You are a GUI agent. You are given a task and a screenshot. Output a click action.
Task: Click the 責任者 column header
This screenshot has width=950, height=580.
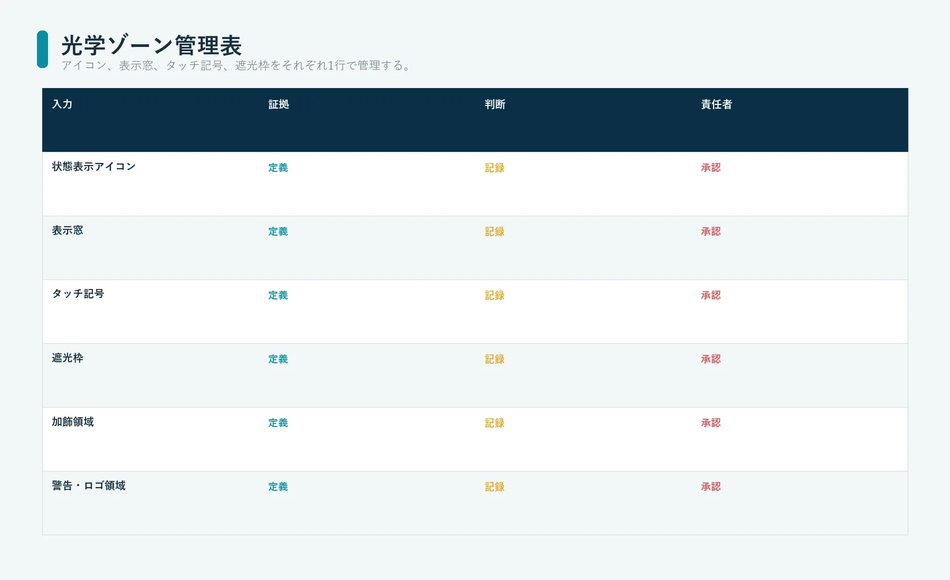click(716, 104)
